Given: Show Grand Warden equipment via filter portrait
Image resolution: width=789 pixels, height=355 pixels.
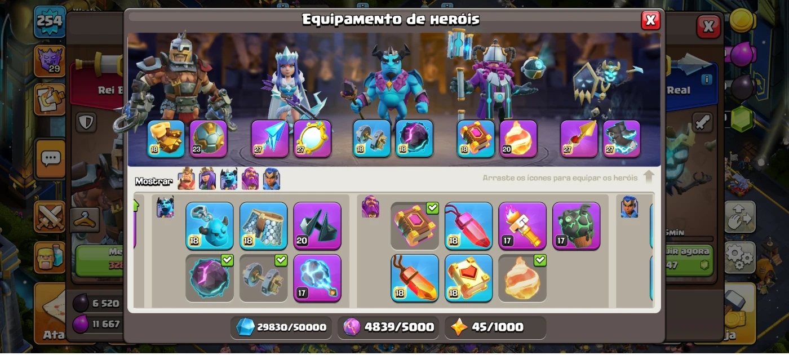Looking at the screenshot, I should [x=250, y=179].
